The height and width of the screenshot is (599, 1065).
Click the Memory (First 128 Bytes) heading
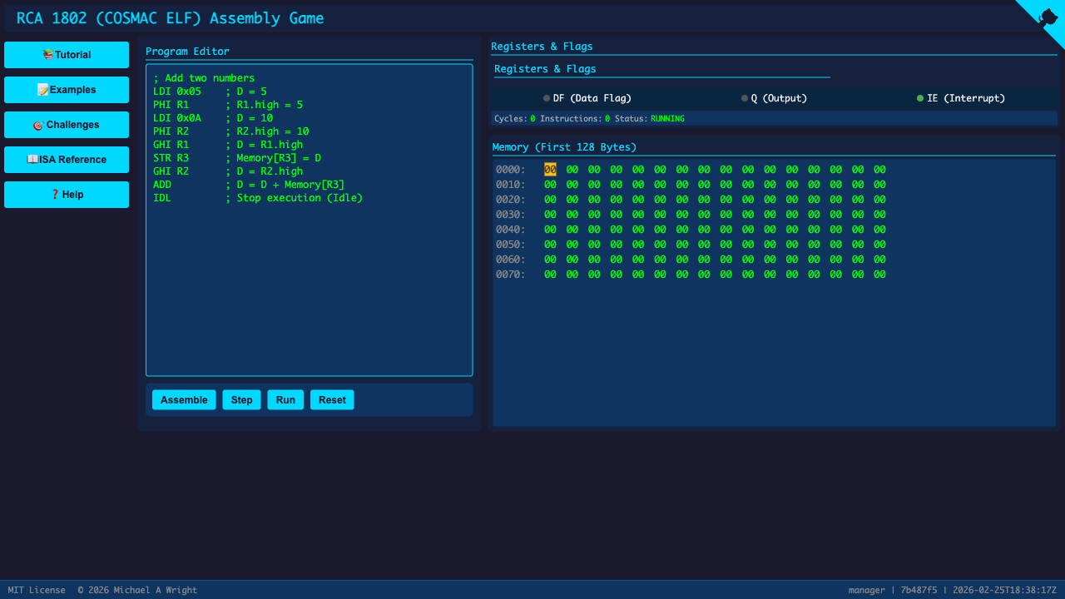coord(564,147)
